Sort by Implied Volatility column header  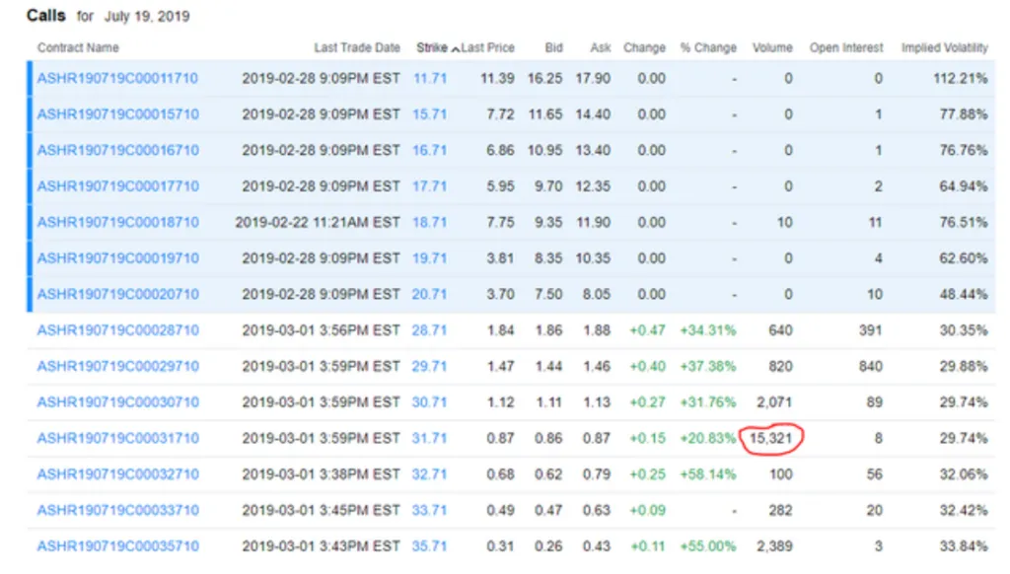944,47
